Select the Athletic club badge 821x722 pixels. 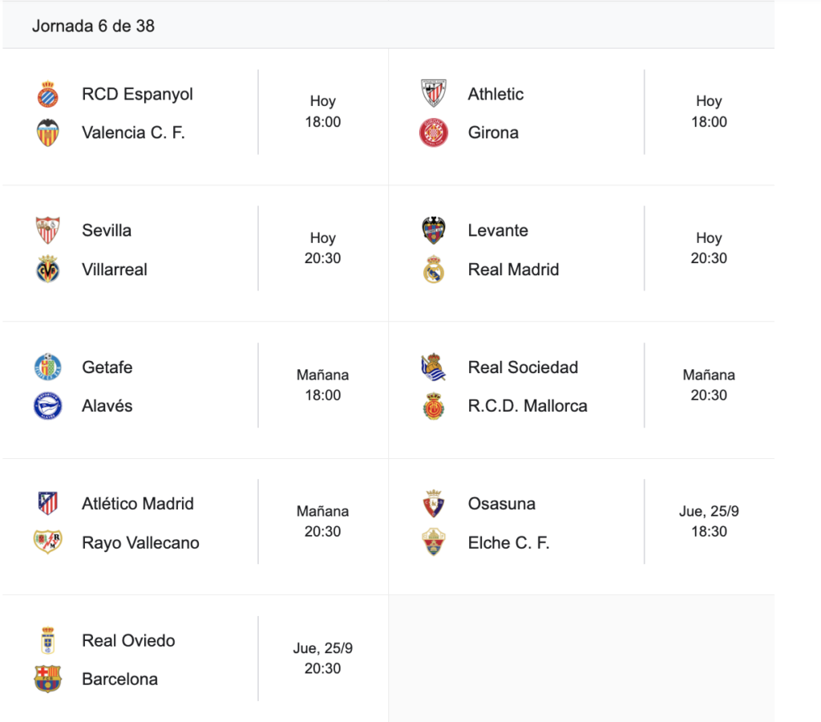[x=434, y=94]
